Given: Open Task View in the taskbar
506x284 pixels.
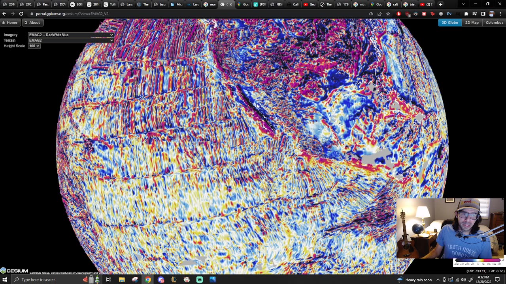Looking at the screenshot, I should point(108,280).
